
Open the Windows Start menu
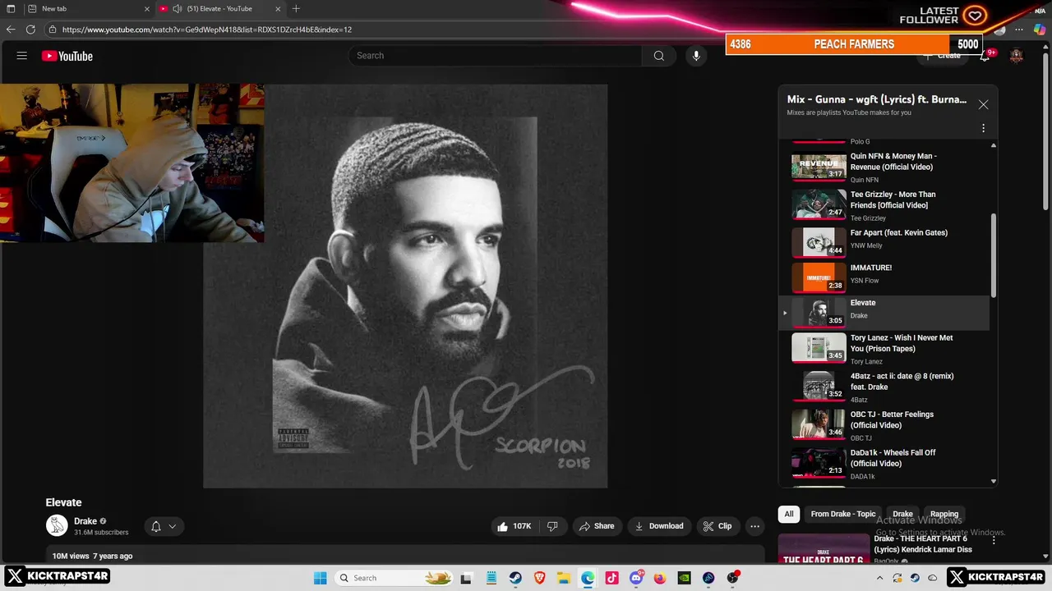pyautogui.click(x=320, y=578)
